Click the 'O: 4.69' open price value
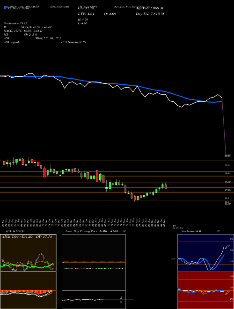The height and width of the screenshot is (309, 234). pos(110,14)
